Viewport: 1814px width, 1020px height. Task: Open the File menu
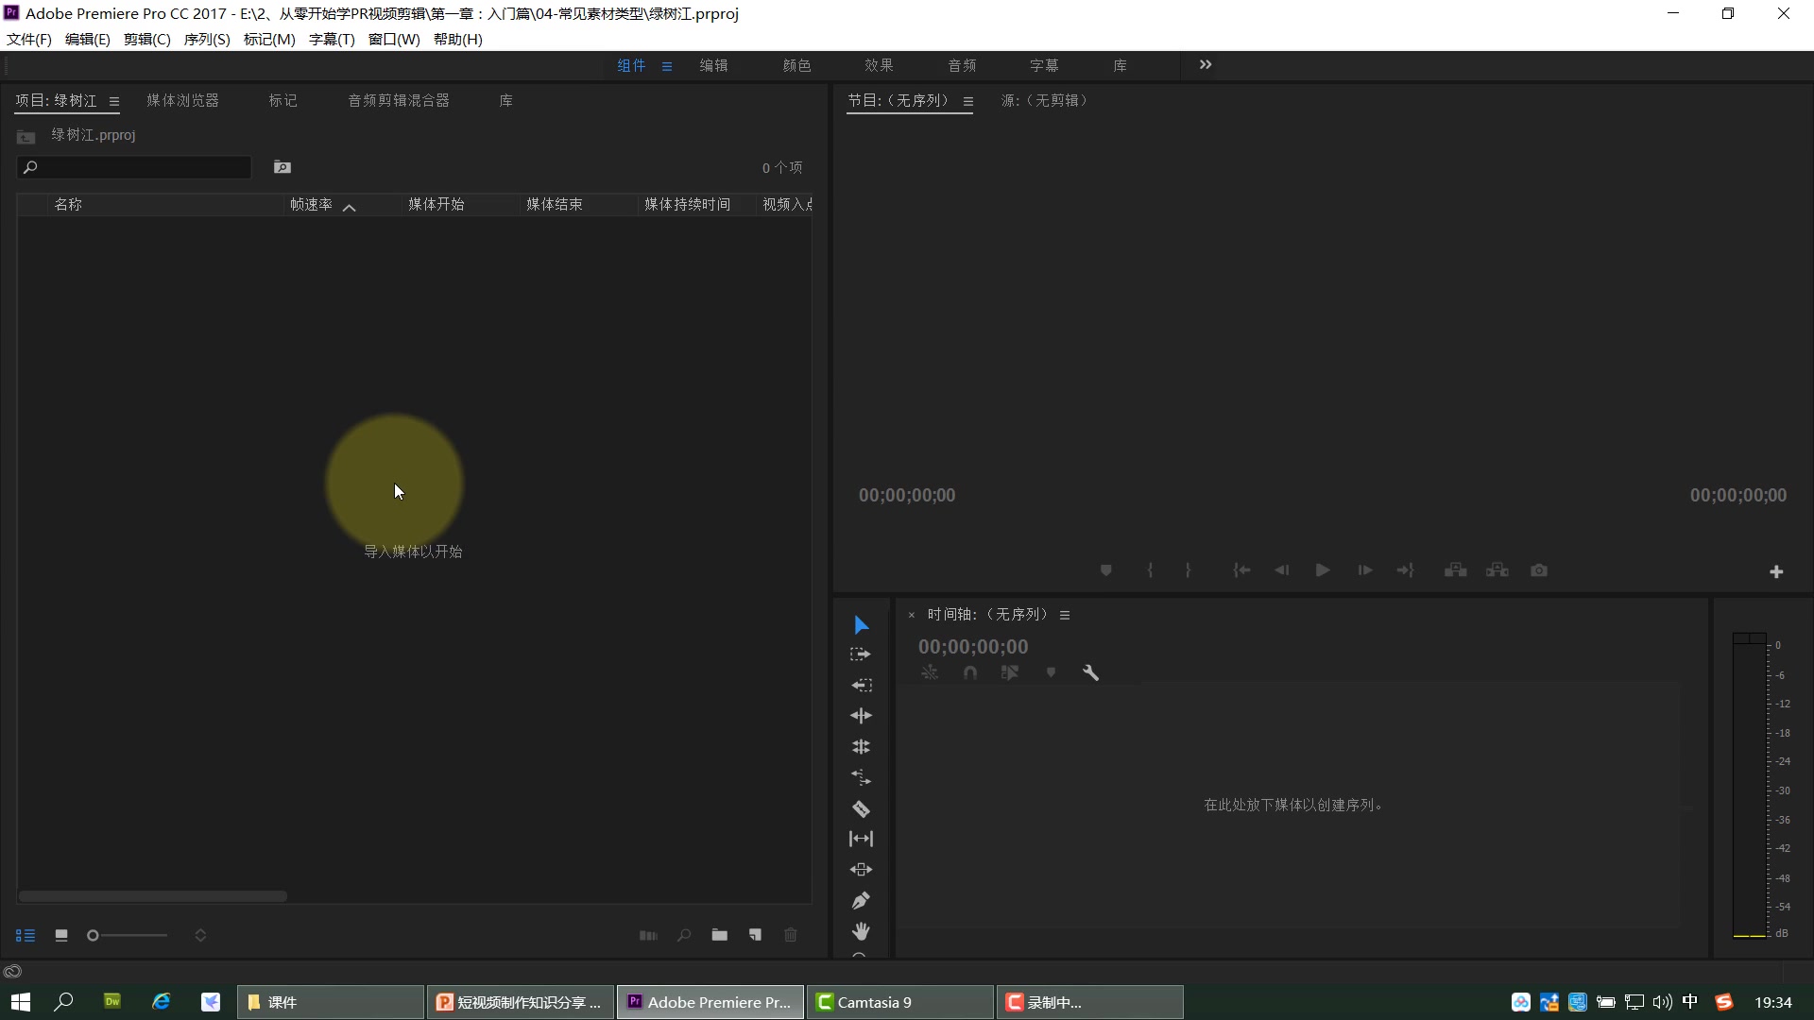29,39
